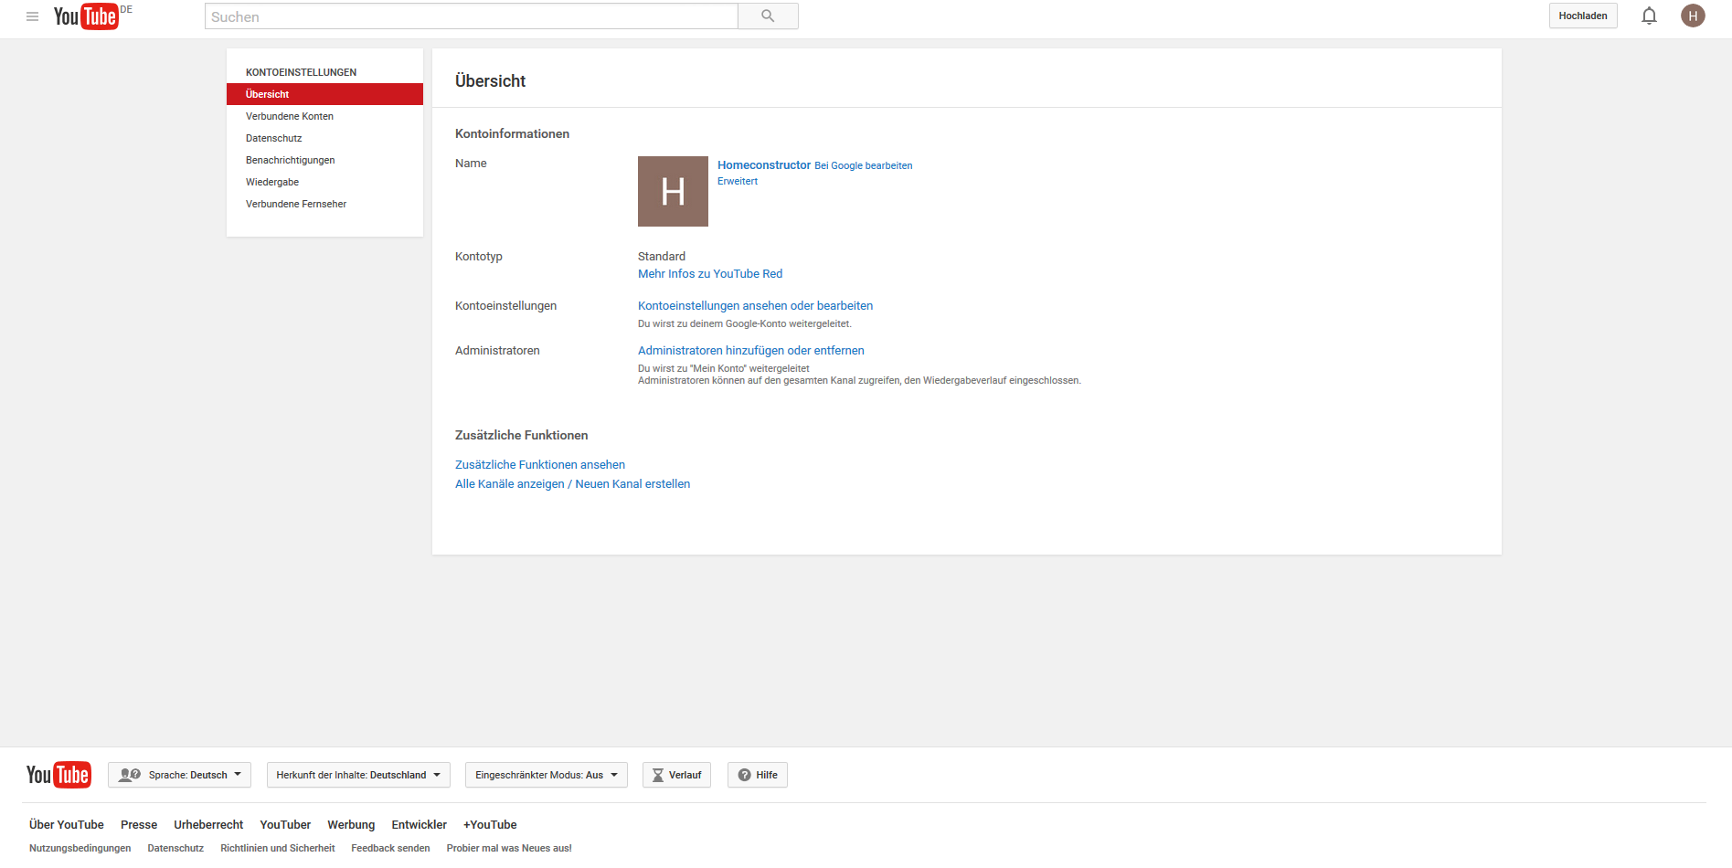Focus the Suchen search field
The width and height of the screenshot is (1732, 868).
471,16
